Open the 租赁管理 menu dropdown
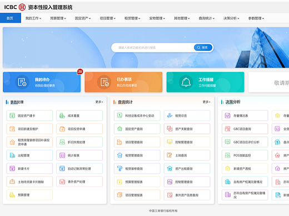This screenshot has width=289, height=216. coord(132,18)
